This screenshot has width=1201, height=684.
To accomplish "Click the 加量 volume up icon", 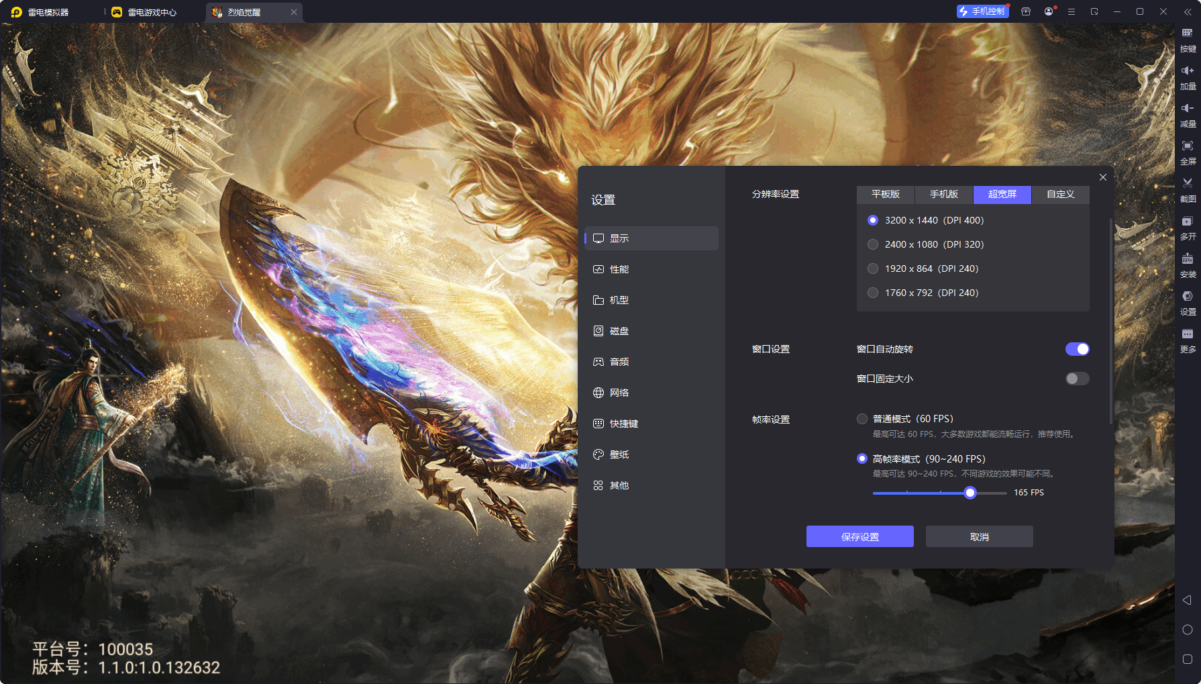I will pos(1187,77).
